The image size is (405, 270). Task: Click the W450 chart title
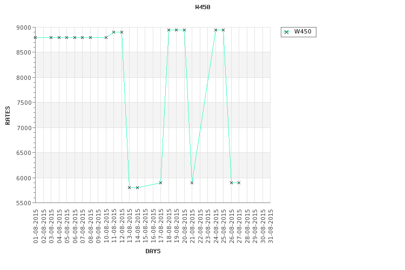click(202, 7)
